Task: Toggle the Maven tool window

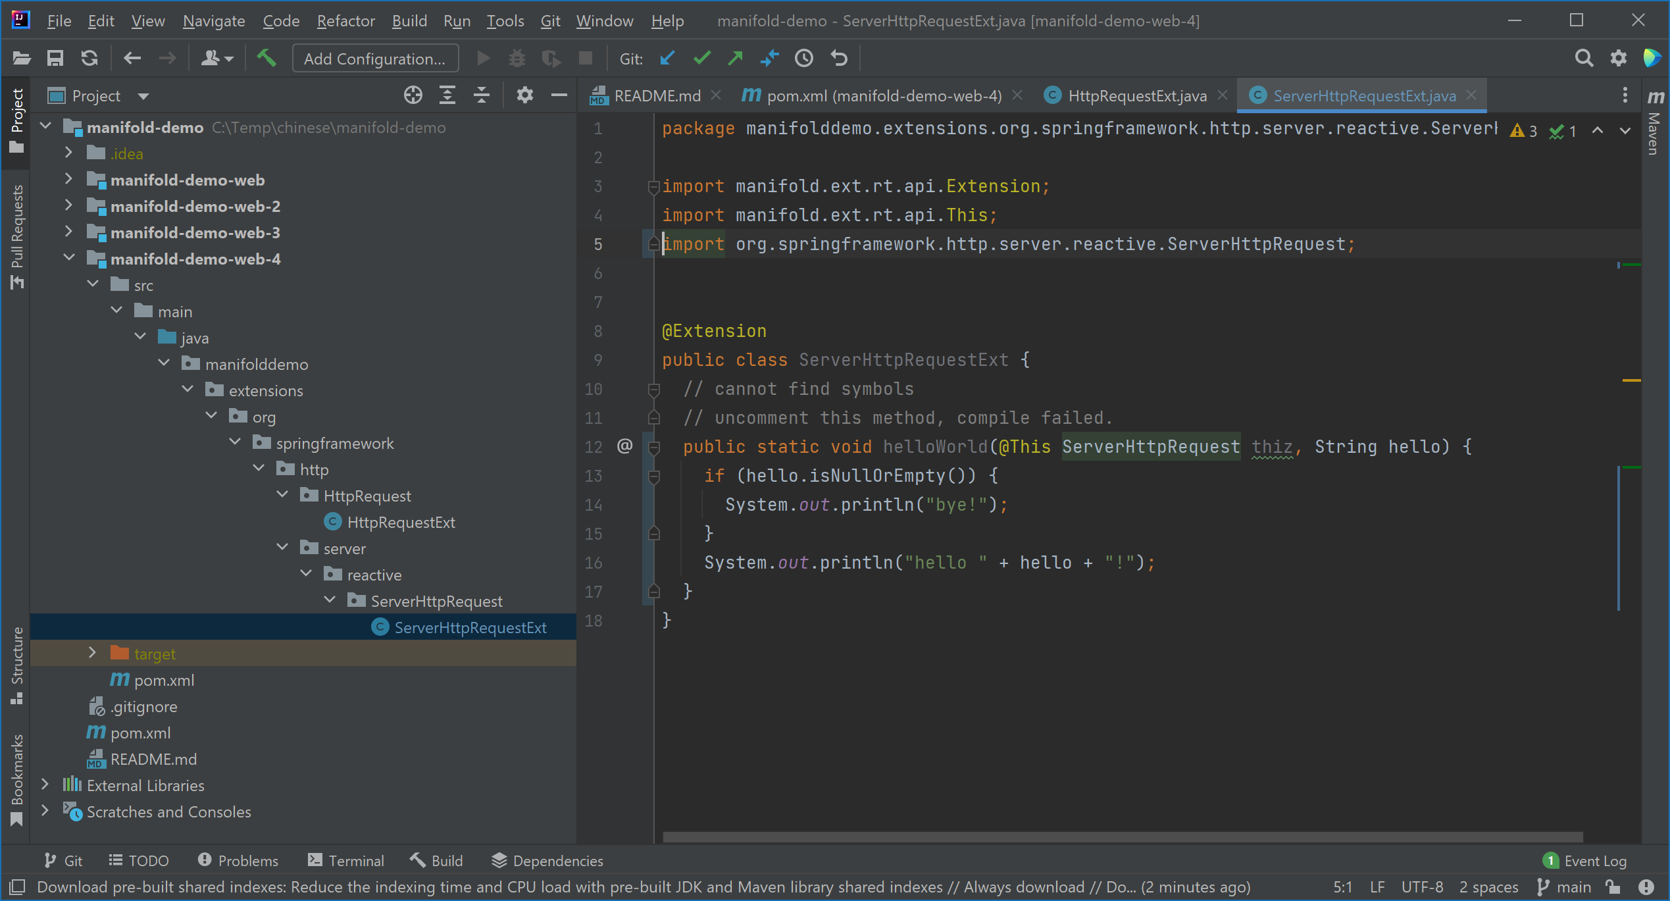Action: pyautogui.click(x=1655, y=132)
